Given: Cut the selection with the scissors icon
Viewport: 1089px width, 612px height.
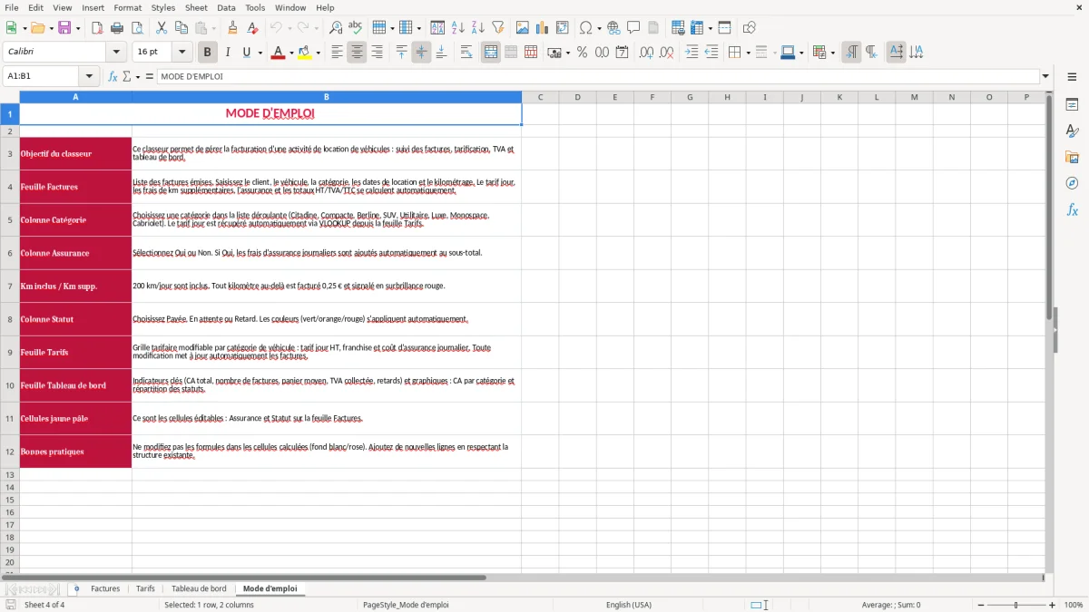Looking at the screenshot, I should coord(162,28).
